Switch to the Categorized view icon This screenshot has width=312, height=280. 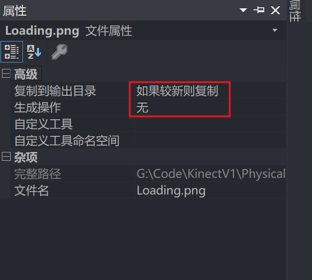coord(12,52)
